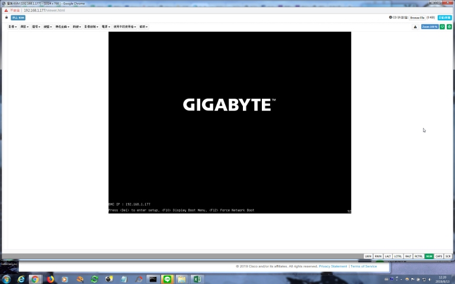Open the command prompt taskbar icon
The image size is (455, 284).
(x=153, y=279)
